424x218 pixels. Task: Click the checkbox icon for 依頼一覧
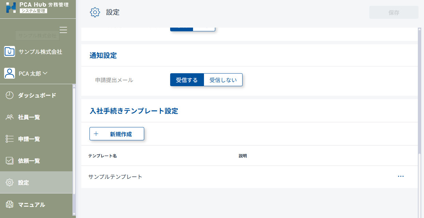pyautogui.click(x=10, y=161)
